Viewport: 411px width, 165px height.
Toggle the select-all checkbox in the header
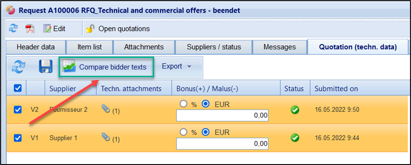point(17,88)
